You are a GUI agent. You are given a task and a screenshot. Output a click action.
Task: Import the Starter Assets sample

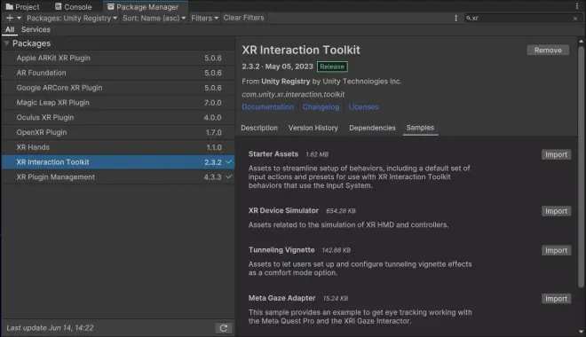(x=556, y=154)
